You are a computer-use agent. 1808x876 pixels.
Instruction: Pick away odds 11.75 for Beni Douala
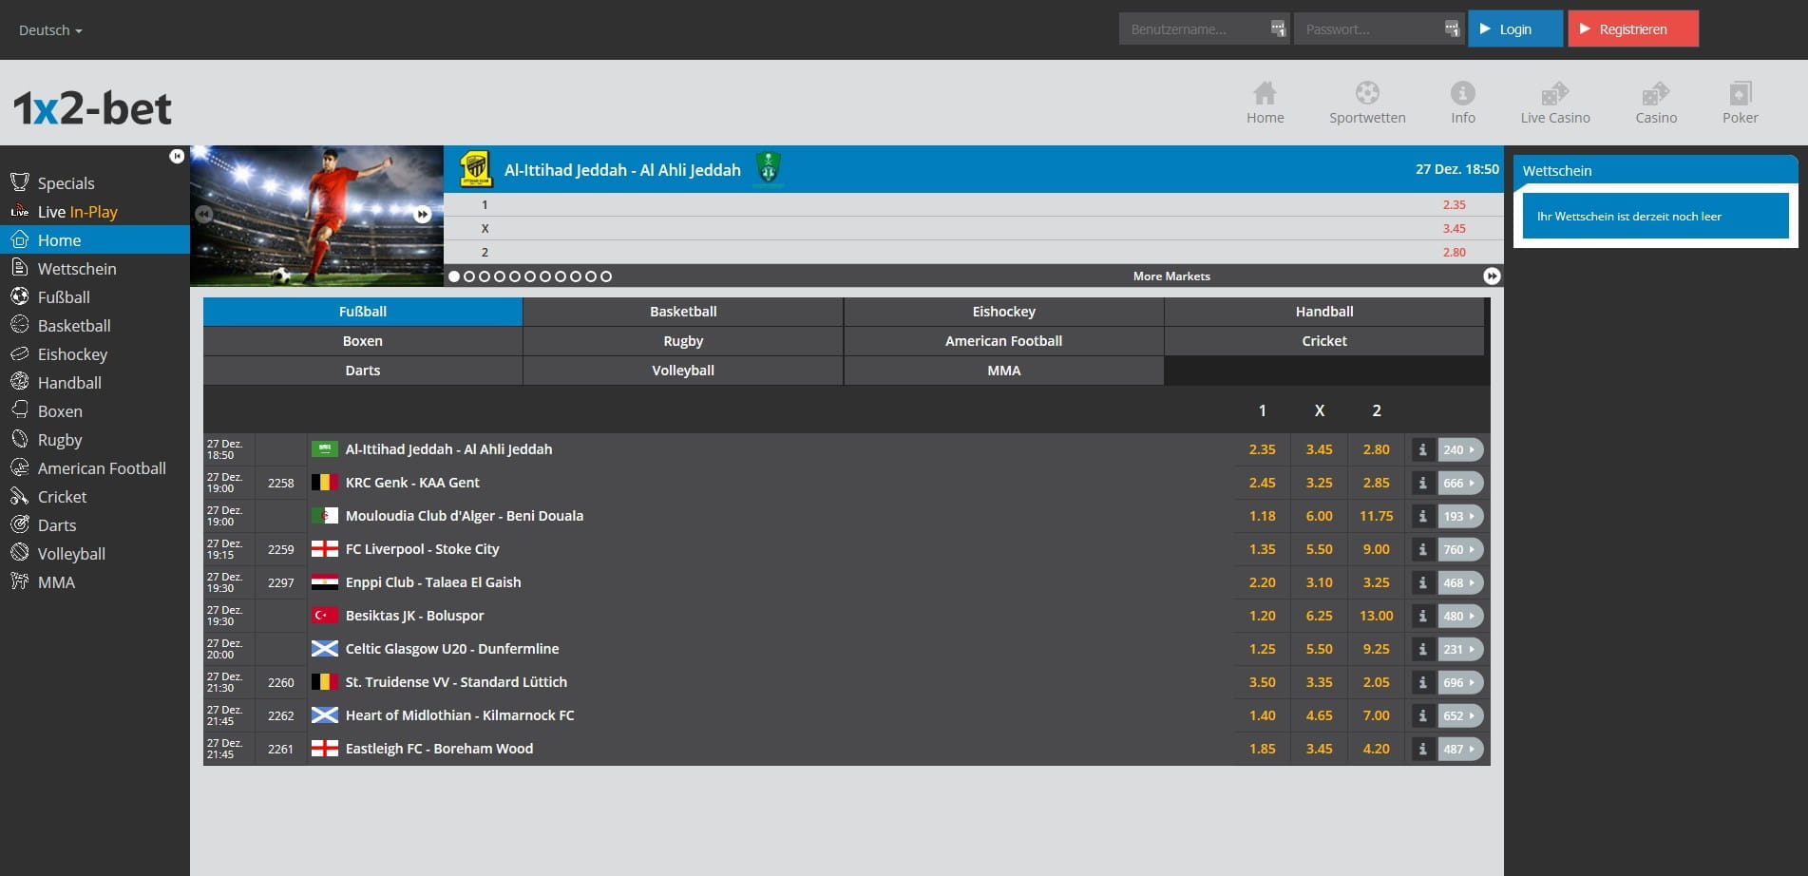pos(1376,516)
